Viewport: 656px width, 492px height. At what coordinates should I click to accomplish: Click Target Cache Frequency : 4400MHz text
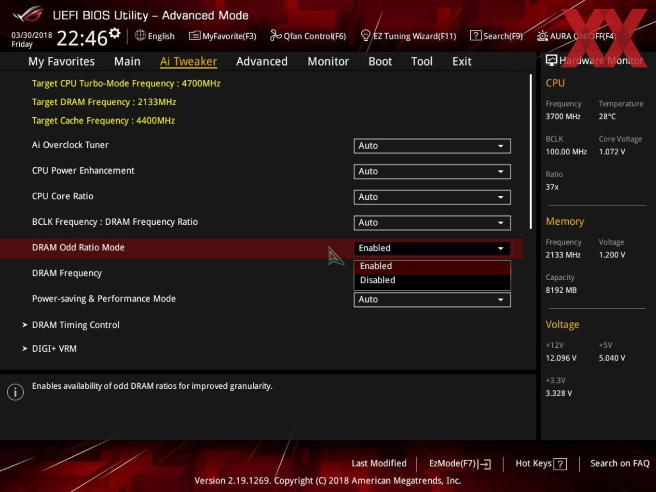tap(103, 121)
